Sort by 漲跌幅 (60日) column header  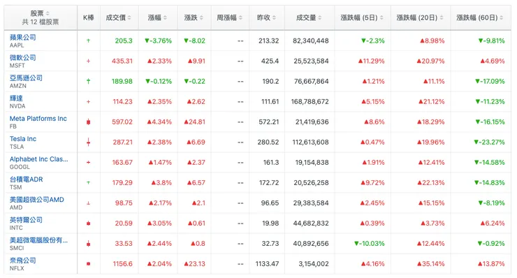(x=480, y=17)
